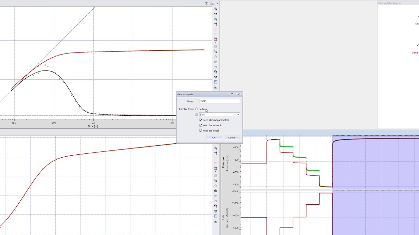Open the page/print icon in upper toolbar
The image size is (419, 235).
215,82
